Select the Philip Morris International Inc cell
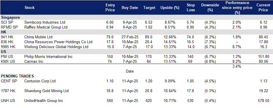The width and height of the screenshot is (273, 108). [x=49, y=57]
